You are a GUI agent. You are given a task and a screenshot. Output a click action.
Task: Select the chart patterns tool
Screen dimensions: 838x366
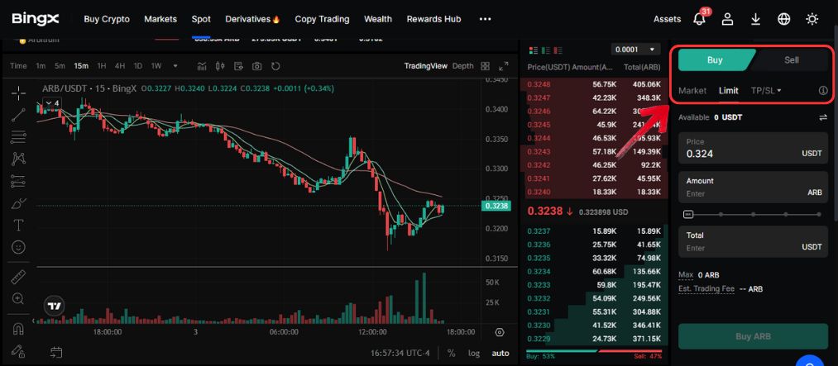click(x=19, y=159)
